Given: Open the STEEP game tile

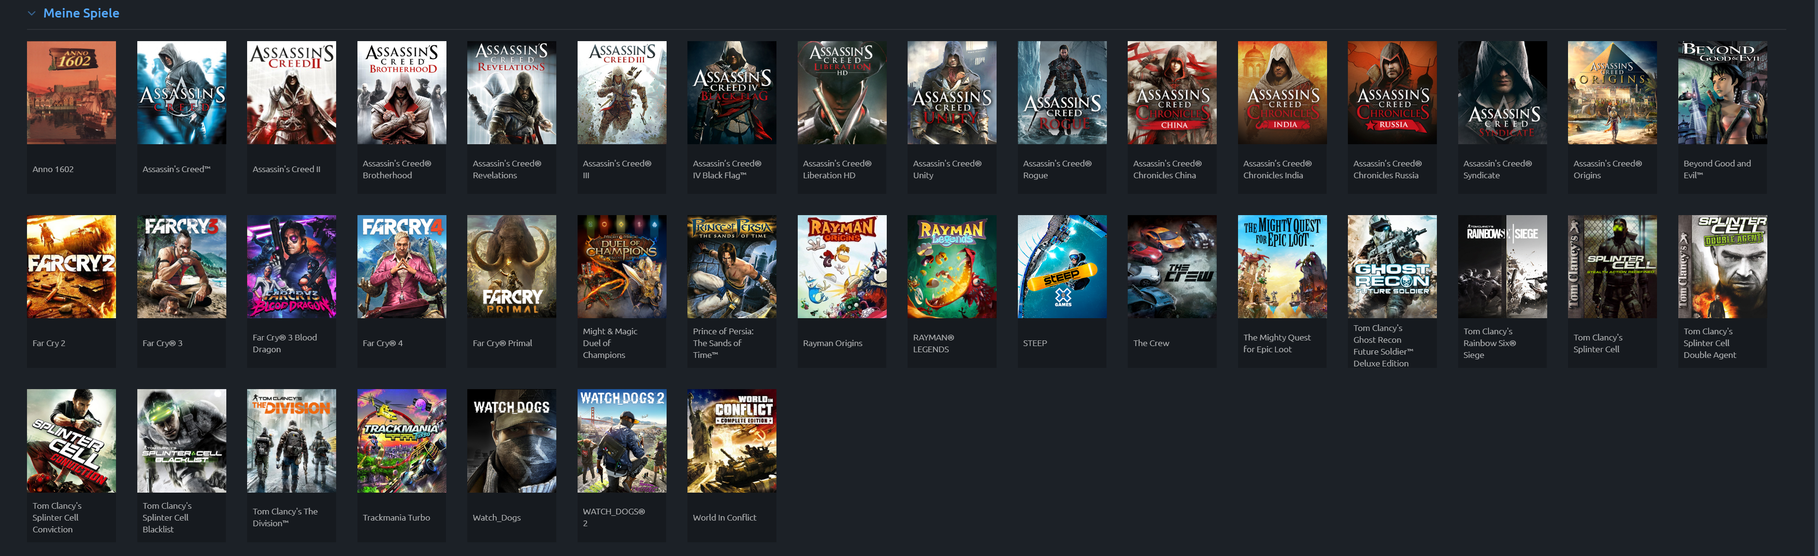Looking at the screenshot, I should coord(1061,266).
